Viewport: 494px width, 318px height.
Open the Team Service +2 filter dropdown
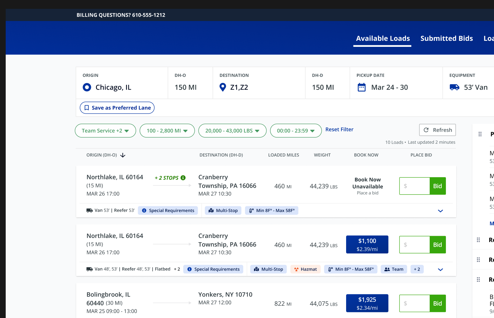point(105,131)
